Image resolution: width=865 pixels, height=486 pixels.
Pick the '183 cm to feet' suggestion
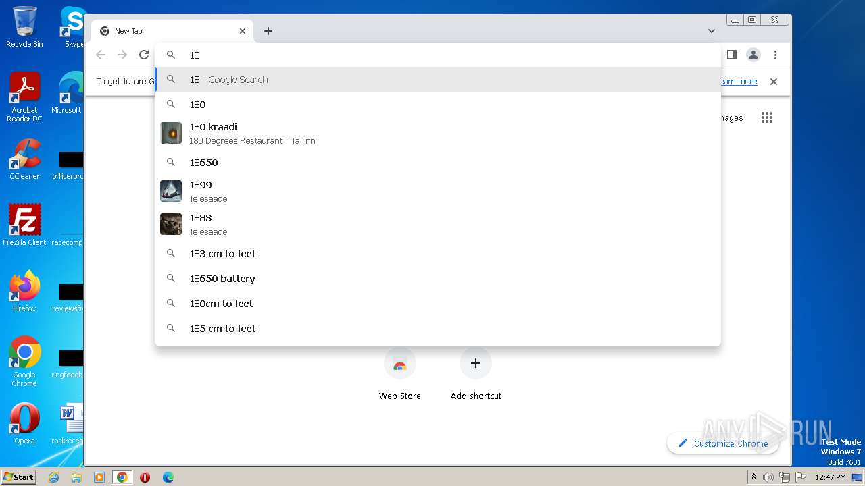pyautogui.click(x=438, y=254)
